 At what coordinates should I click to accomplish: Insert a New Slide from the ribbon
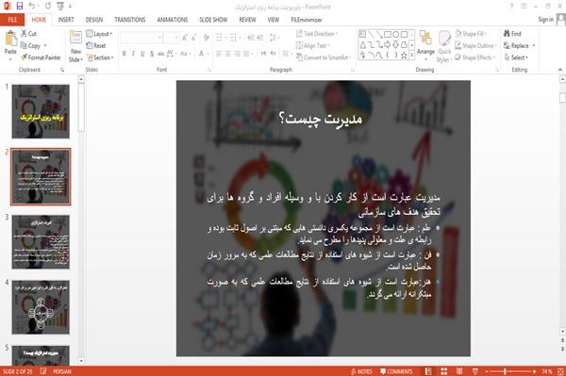[x=75, y=46]
